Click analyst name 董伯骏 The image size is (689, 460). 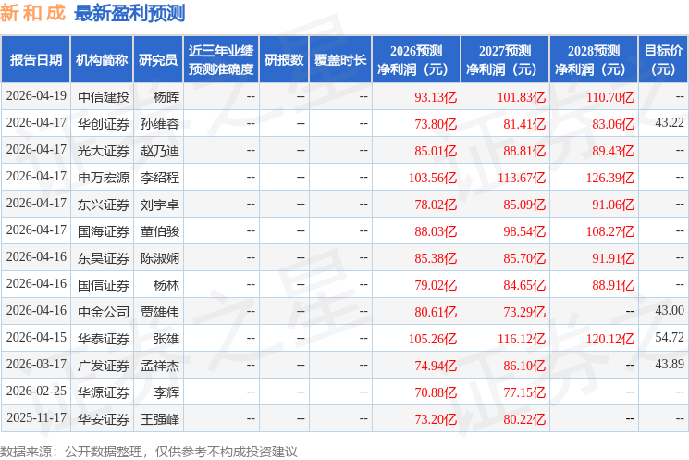[160, 231]
